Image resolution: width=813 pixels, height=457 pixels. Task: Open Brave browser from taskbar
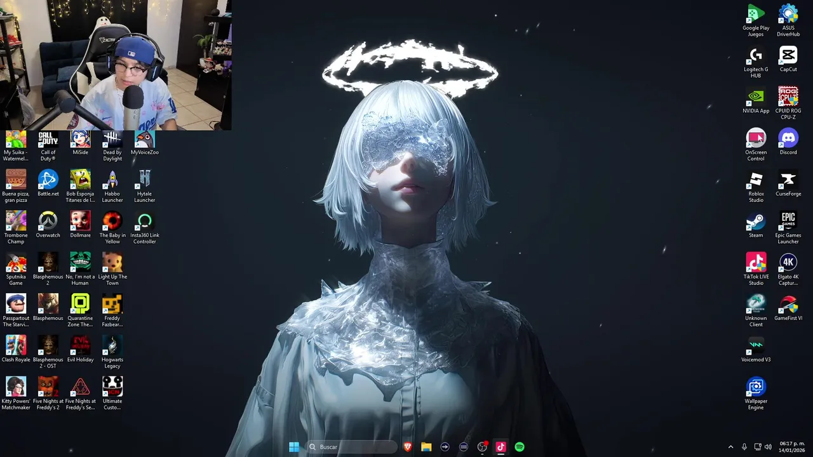[x=408, y=447]
